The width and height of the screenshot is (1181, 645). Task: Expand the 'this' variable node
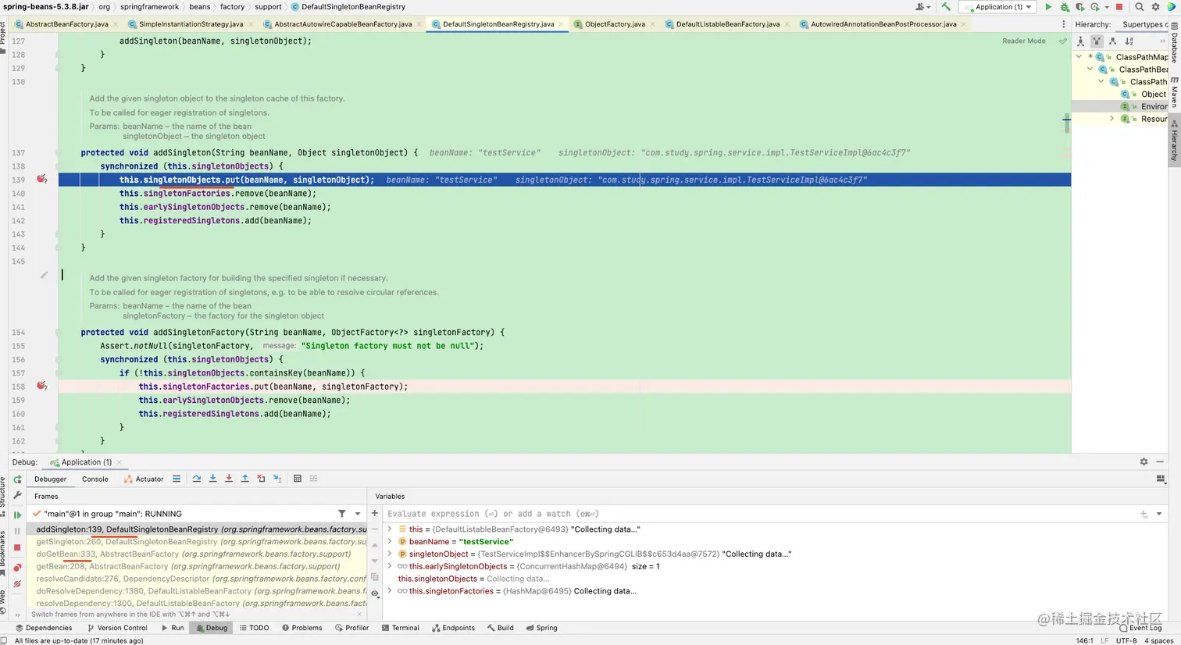coord(390,529)
